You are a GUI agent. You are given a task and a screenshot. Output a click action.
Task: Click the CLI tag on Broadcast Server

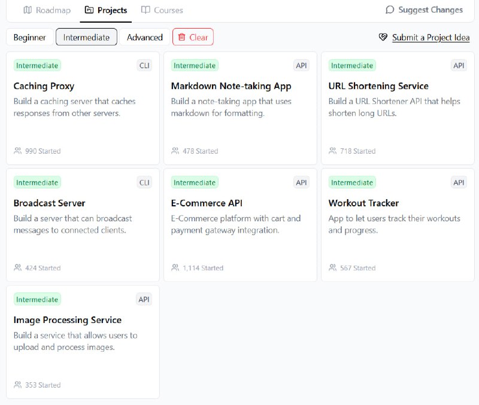click(144, 182)
